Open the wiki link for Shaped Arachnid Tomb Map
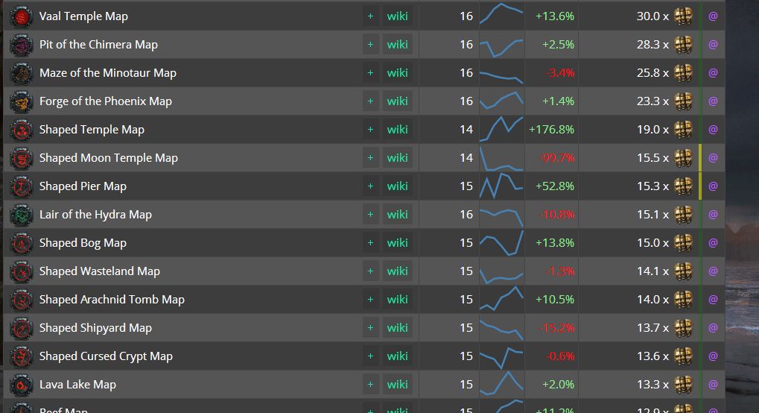The image size is (759, 413). point(397,300)
